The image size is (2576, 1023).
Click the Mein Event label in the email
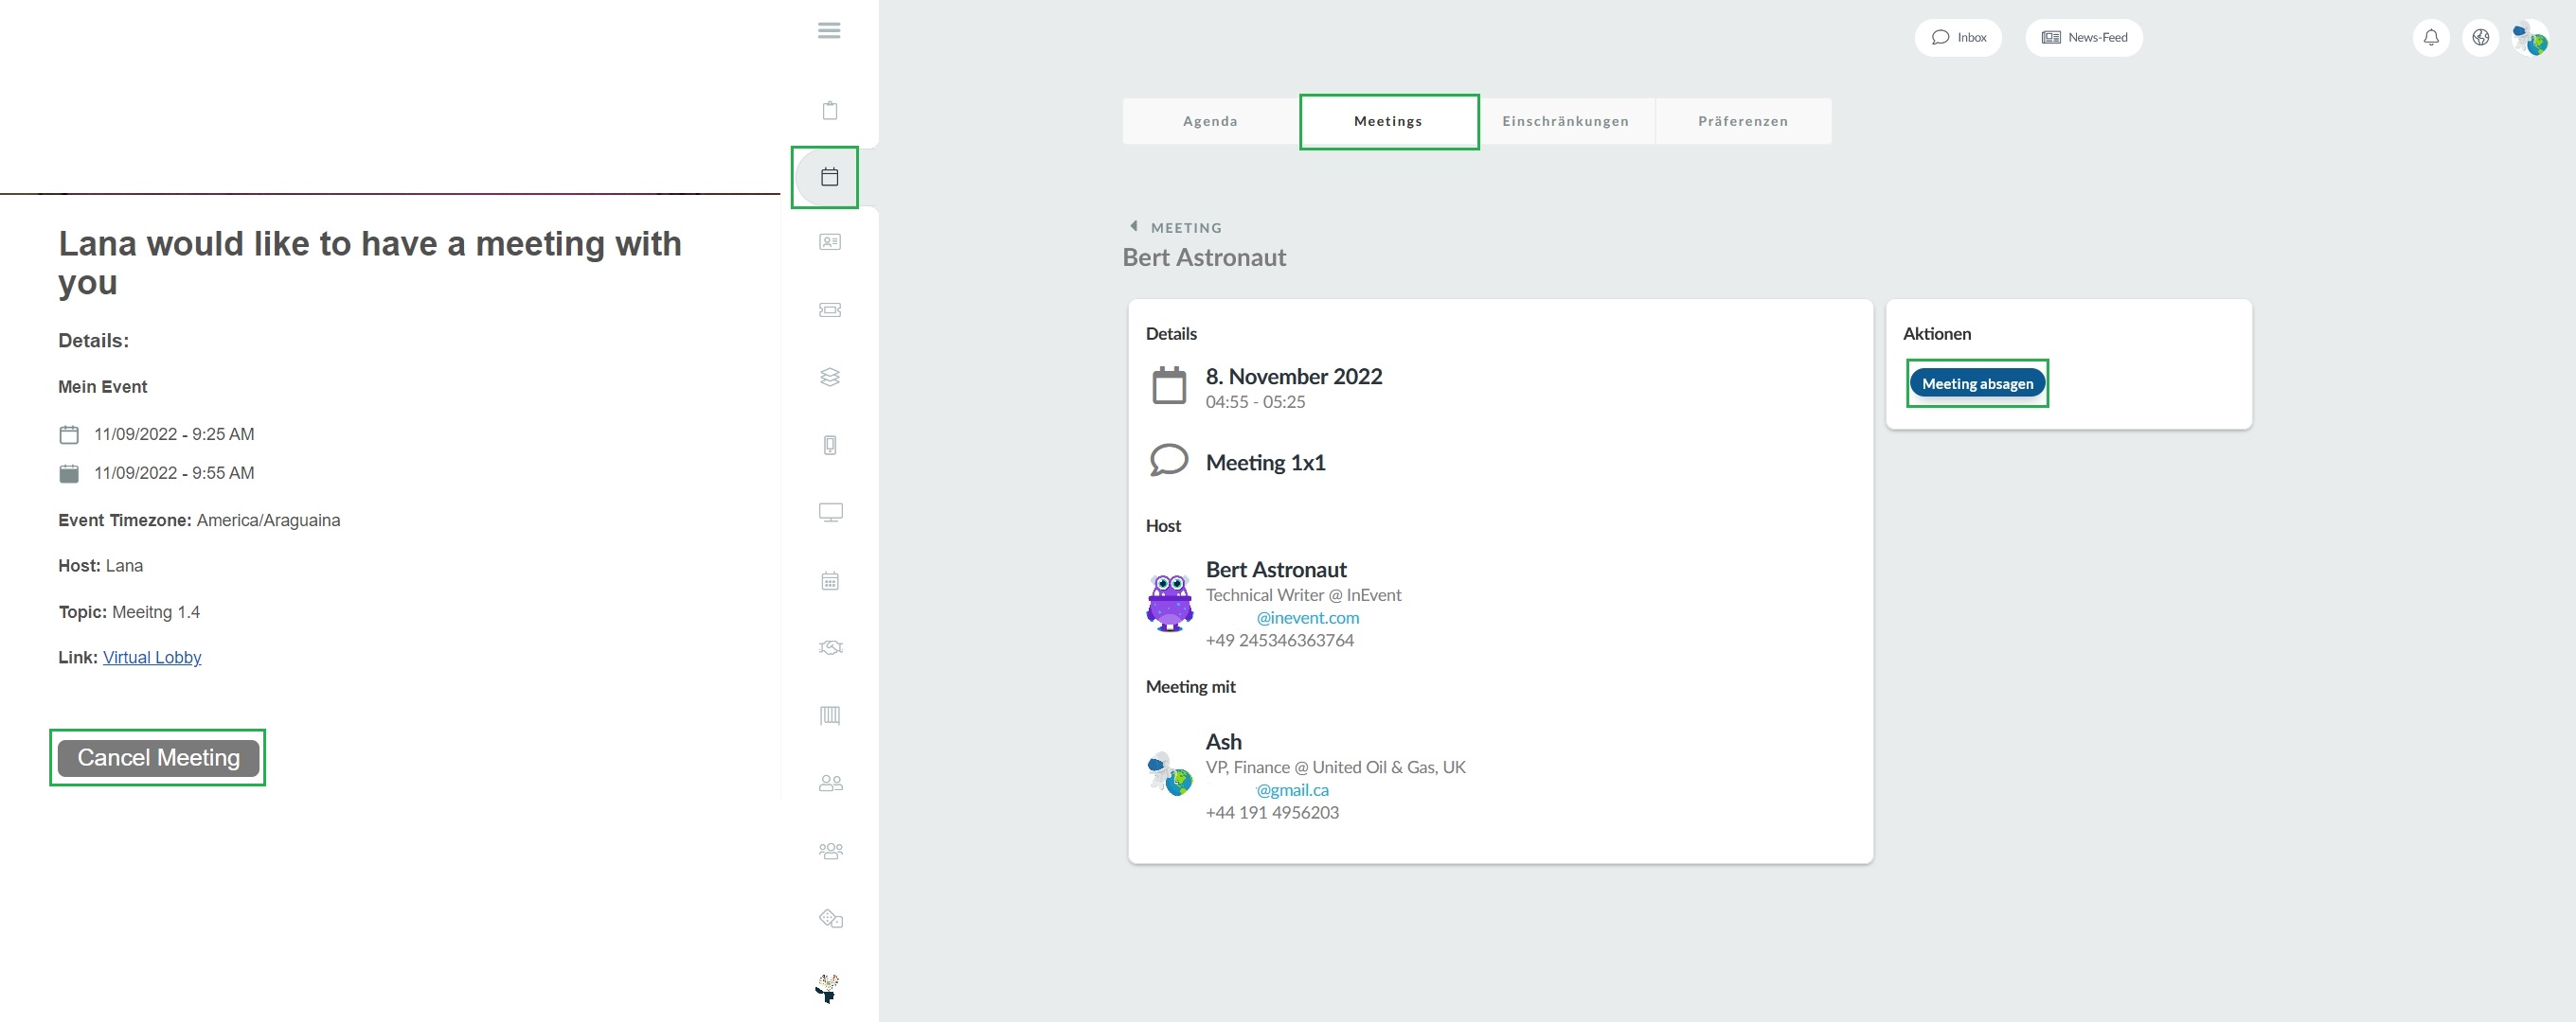point(102,387)
